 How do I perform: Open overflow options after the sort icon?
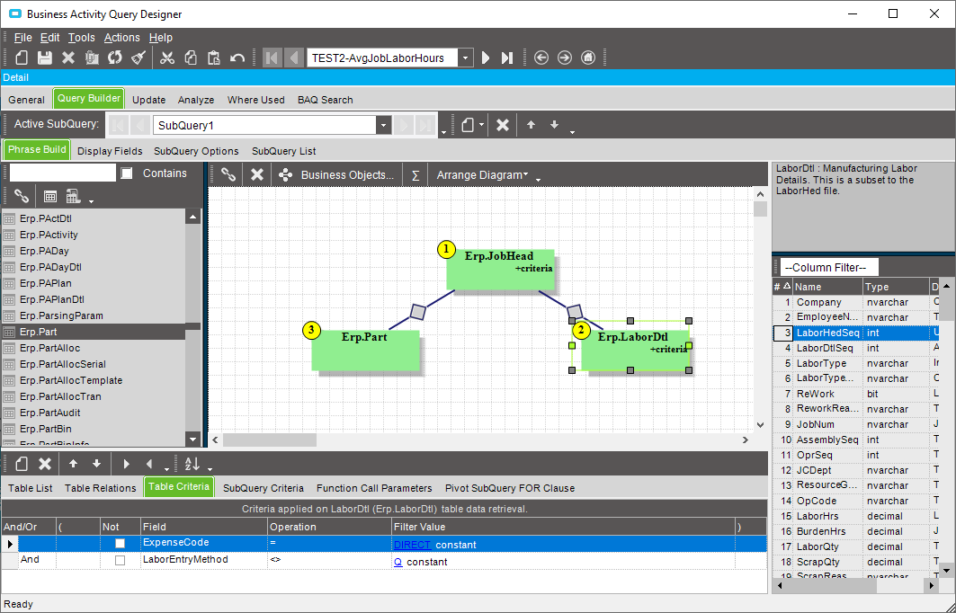tap(210, 468)
